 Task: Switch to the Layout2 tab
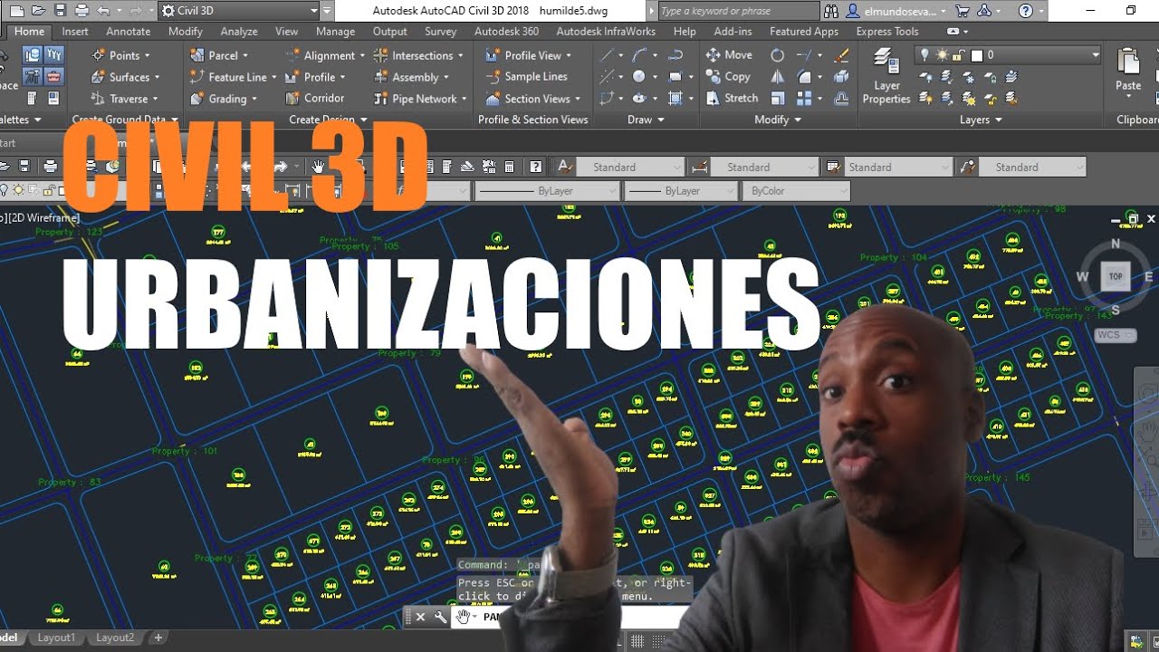pos(115,638)
